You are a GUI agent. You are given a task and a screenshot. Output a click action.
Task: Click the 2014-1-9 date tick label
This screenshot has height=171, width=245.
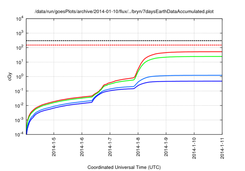(166, 147)
